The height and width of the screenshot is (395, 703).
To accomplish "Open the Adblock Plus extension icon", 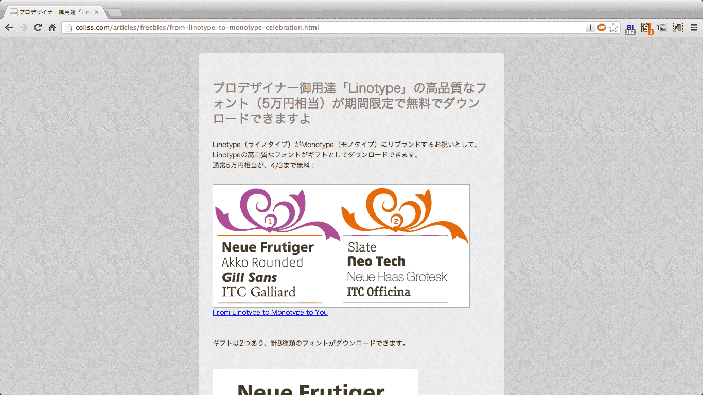I will point(602,28).
